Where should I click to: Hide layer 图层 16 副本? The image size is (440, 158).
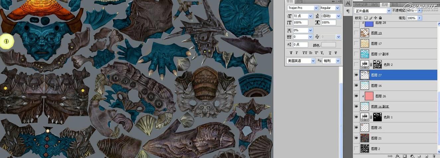(356, 107)
